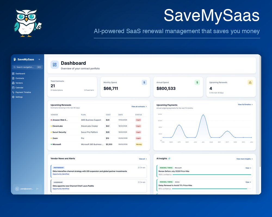This screenshot has height=217, width=272.
Task: Click the July peak on payments chart
Action: [x=203, y=115]
